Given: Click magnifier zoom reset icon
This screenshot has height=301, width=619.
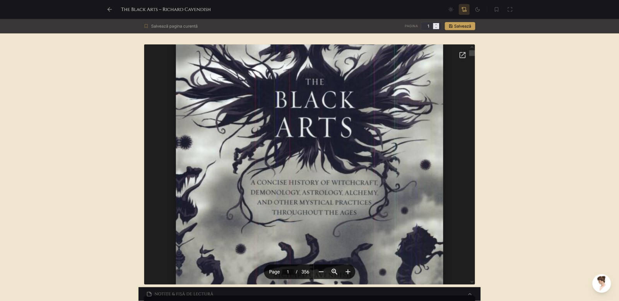Looking at the screenshot, I should (x=335, y=272).
